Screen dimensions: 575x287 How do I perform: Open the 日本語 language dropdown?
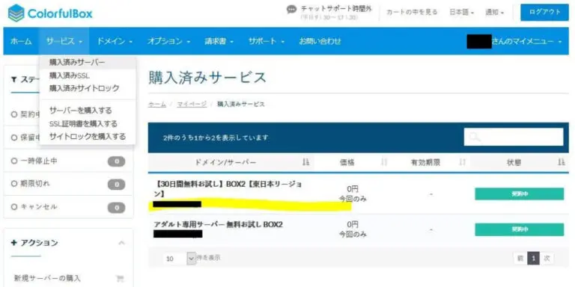(462, 12)
